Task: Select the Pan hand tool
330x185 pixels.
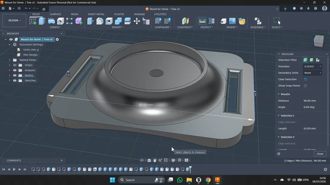Action: click(x=155, y=160)
